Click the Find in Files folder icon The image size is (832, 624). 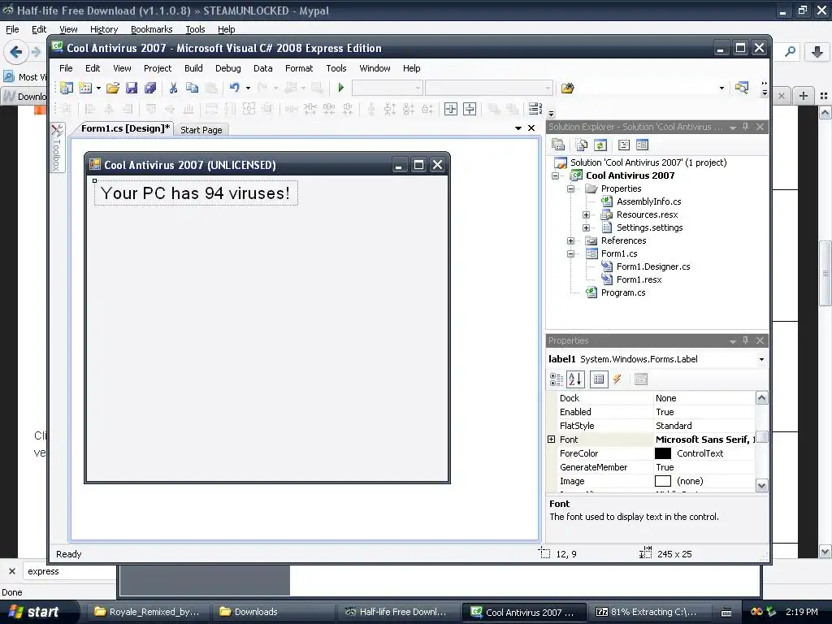(567, 88)
